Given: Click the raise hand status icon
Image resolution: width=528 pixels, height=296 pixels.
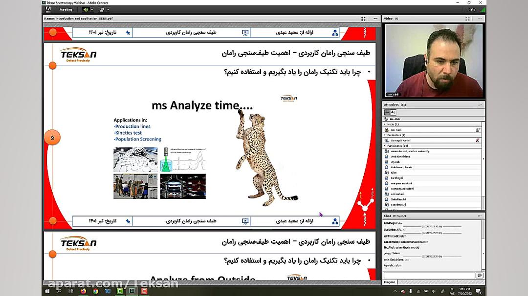Looking at the screenshot, I should [x=102, y=9].
